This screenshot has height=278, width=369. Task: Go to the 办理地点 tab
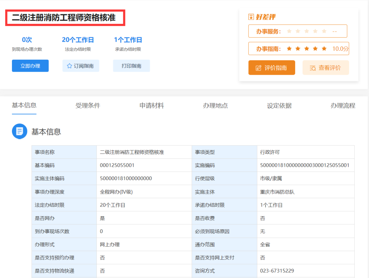(x=215, y=106)
